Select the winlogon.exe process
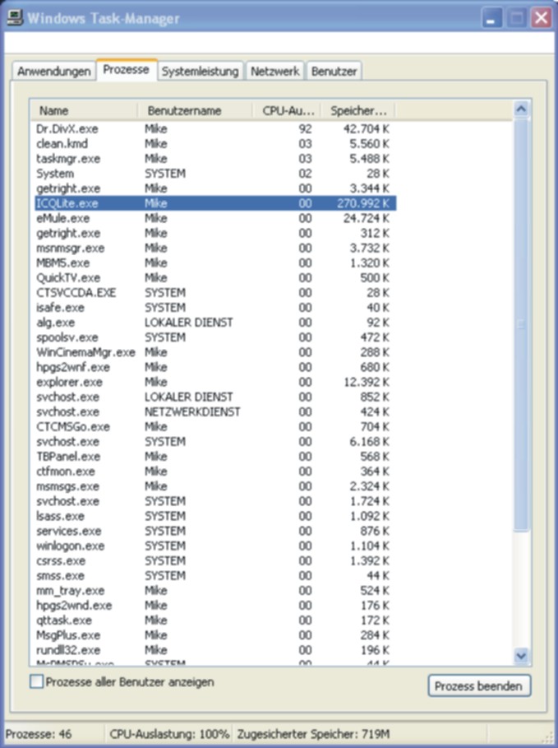558x748 pixels. click(x=215, y=546)
